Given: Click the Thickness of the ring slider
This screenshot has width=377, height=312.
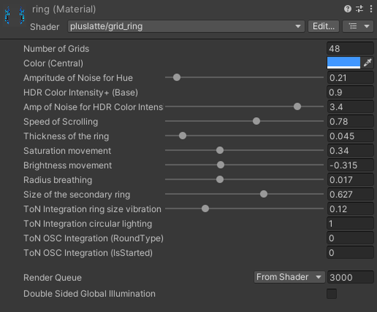Looking at the screenshot, I should click(x=244, y=136).
